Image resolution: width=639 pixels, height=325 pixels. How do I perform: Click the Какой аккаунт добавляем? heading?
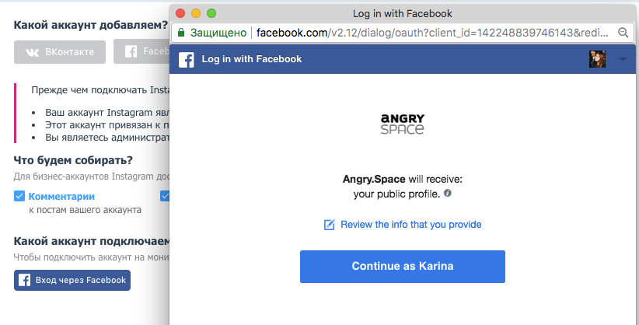(91, 25)
